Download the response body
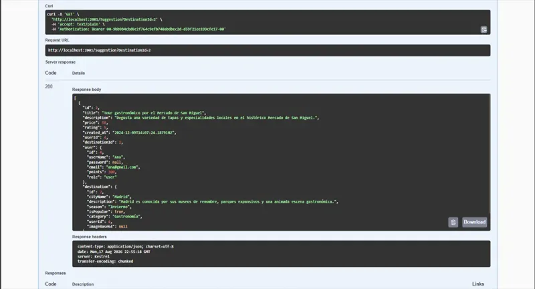 [x=475, y=222]
